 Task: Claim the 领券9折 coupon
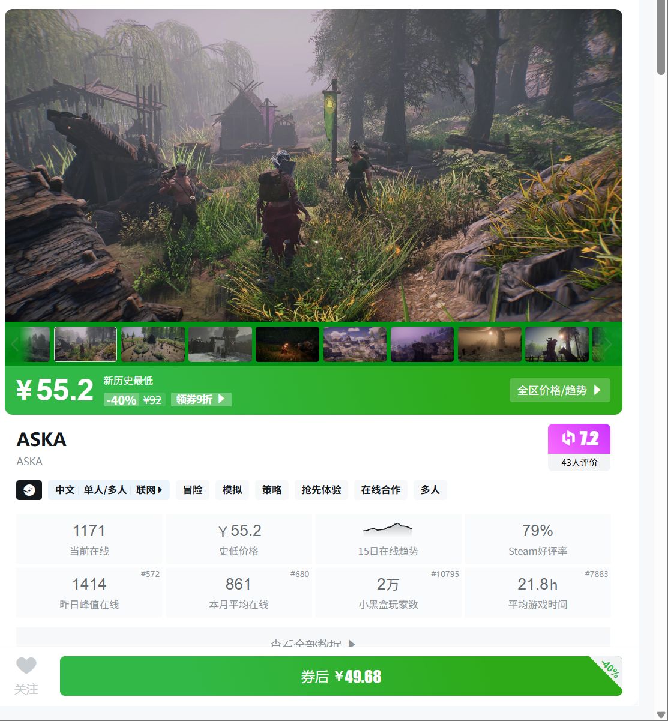201,399
